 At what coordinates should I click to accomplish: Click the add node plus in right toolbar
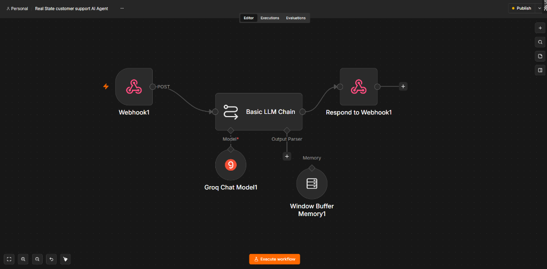540,28
